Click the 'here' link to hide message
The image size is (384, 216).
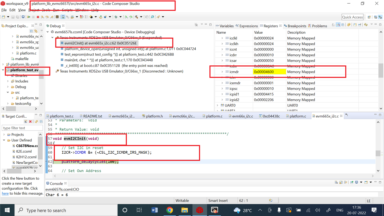tap(5, 193)
